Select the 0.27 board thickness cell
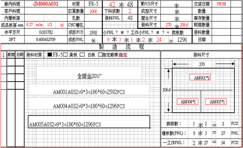Viewport: 243px width, 148px height. (30, 25)
